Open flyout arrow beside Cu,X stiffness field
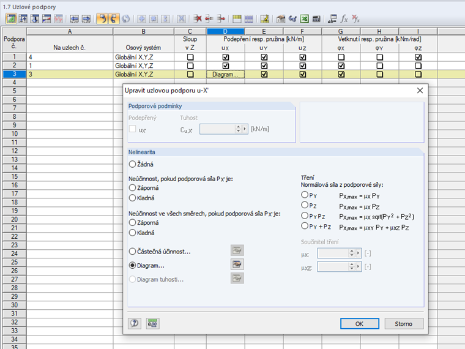This screenshot has height=349, width=465. pos(245,129)
